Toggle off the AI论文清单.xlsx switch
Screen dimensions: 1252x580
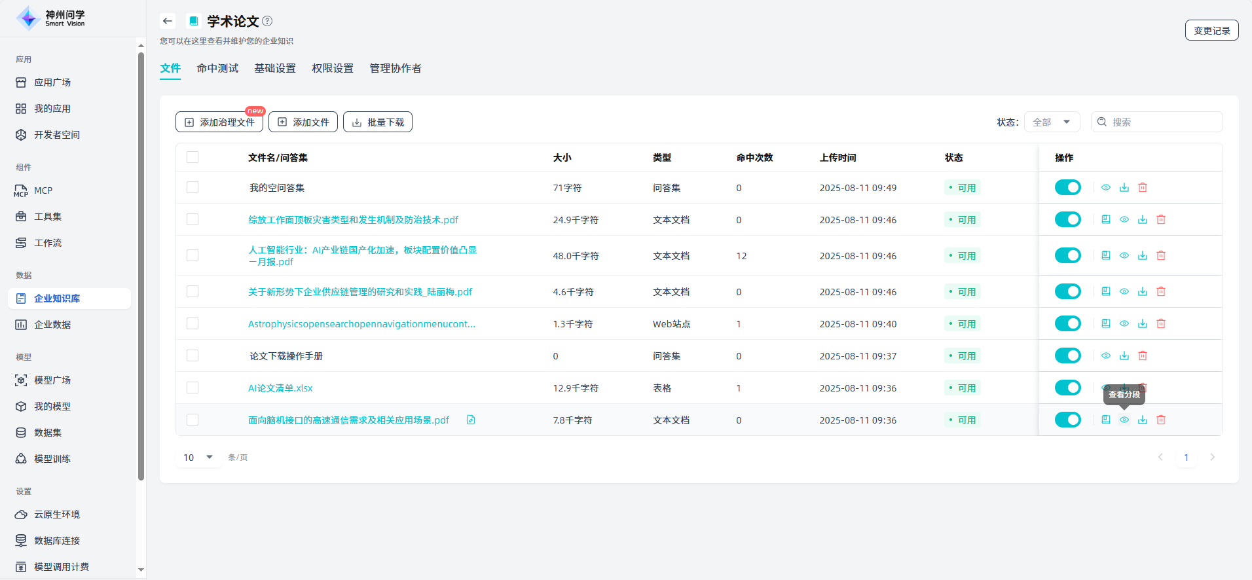[x=1067, y=388]
